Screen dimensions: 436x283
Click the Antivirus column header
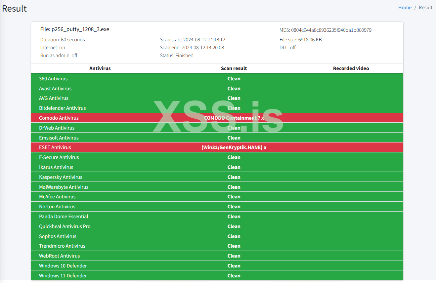(x=100, y=68)
